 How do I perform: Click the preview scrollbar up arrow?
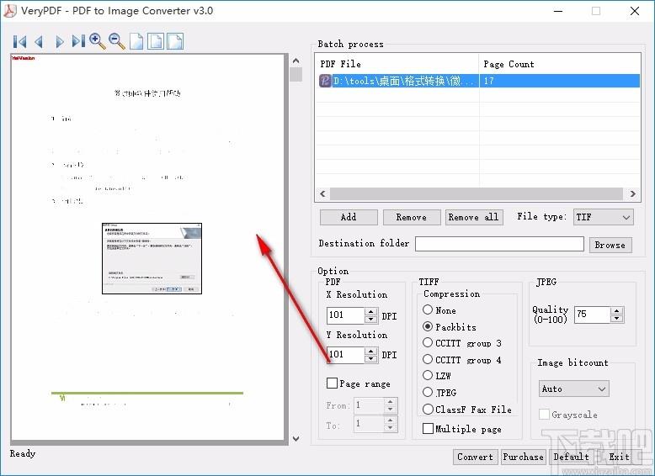(296, 61)
